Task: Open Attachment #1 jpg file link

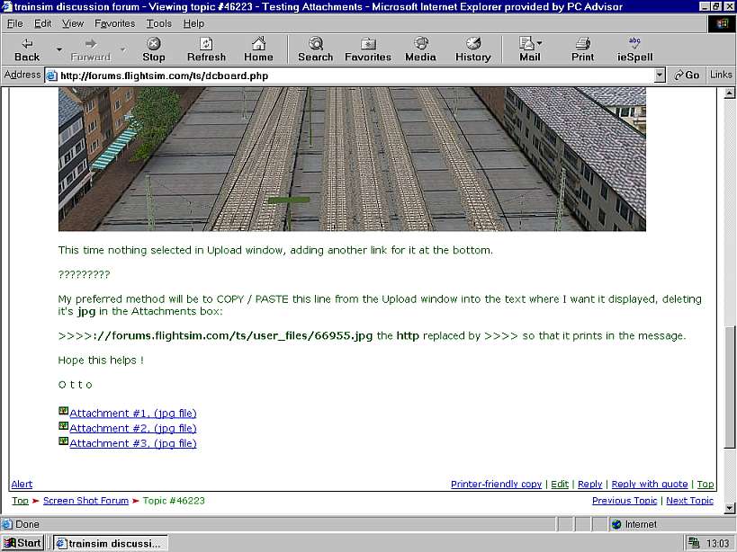Action: [133, 413]
